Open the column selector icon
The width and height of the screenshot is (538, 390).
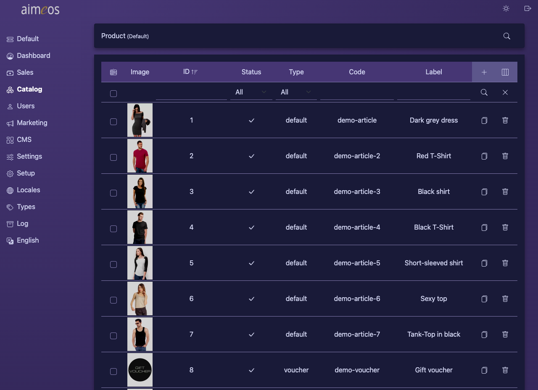point(505,72)
